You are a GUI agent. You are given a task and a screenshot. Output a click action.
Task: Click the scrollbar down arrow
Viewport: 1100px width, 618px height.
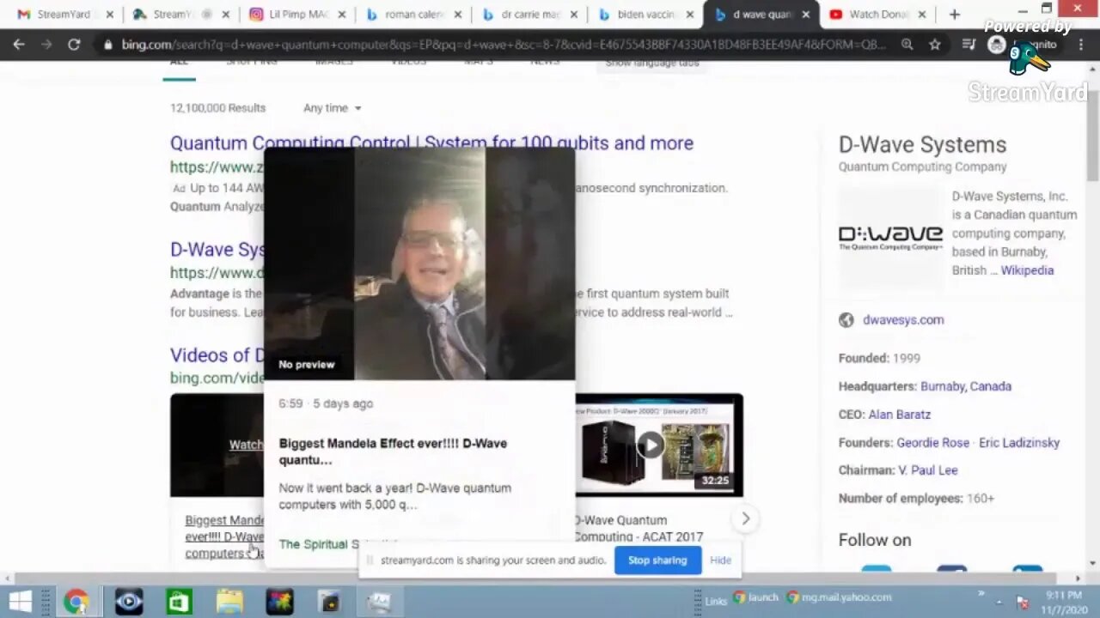pos(1092,564)
